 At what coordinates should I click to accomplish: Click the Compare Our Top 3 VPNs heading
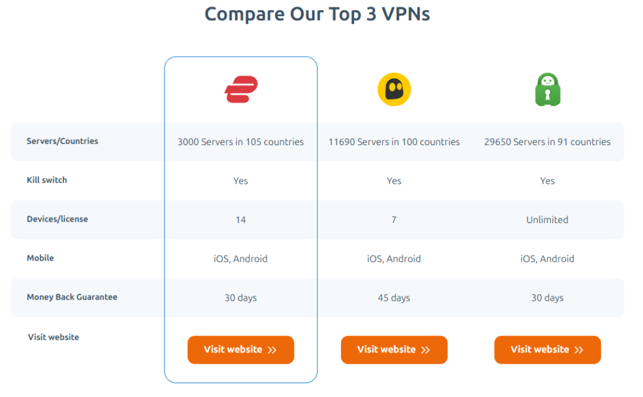click(x=317, y=14)
